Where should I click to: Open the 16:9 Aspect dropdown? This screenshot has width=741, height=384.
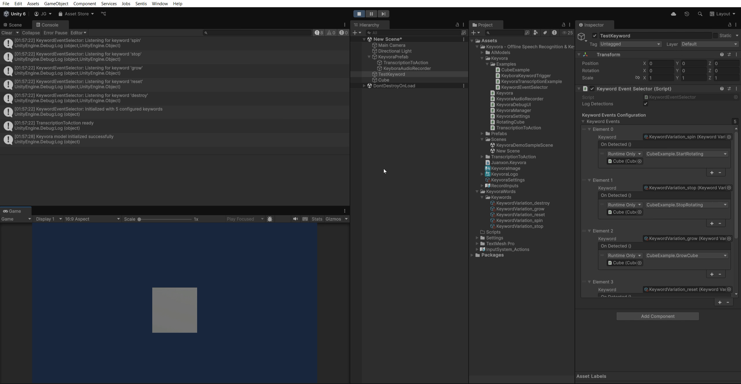click(92, 219)
